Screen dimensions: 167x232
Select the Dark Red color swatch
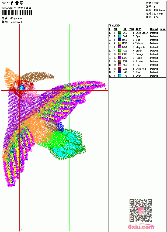click(120, 69)
